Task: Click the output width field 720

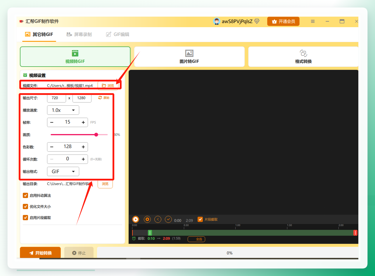Action: (x=56, y=98)
